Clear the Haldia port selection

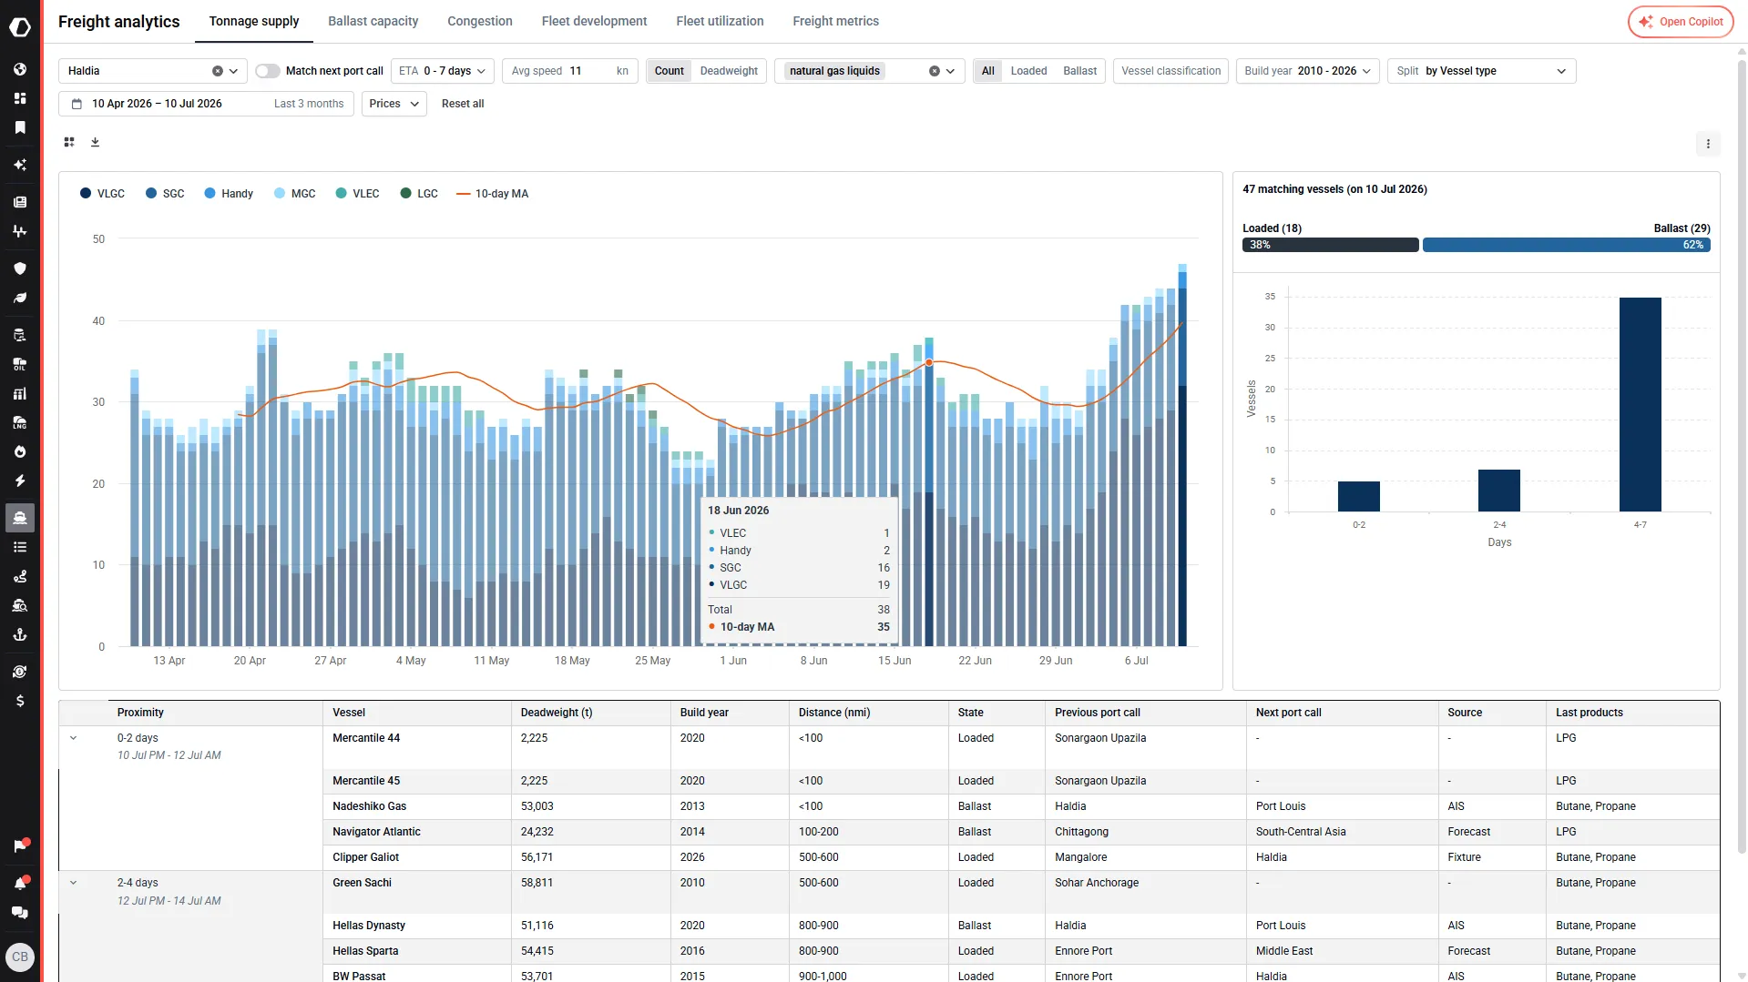(x=218, y=71)
